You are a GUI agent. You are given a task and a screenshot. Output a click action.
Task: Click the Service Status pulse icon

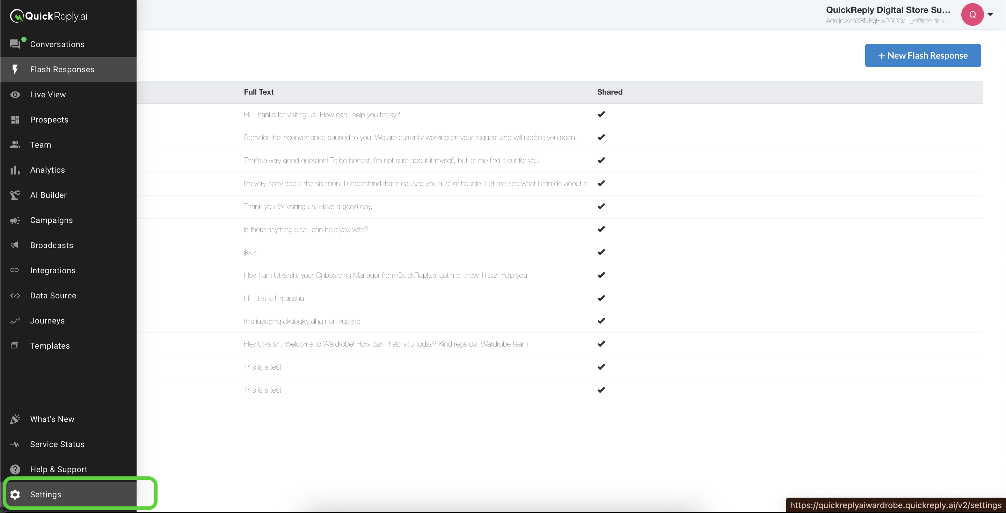click(15, 444)
